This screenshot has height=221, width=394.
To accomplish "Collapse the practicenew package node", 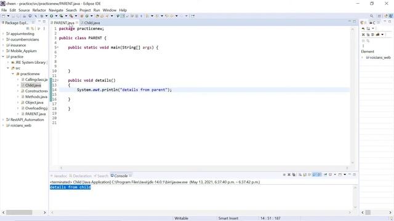I will coord(13,74).
